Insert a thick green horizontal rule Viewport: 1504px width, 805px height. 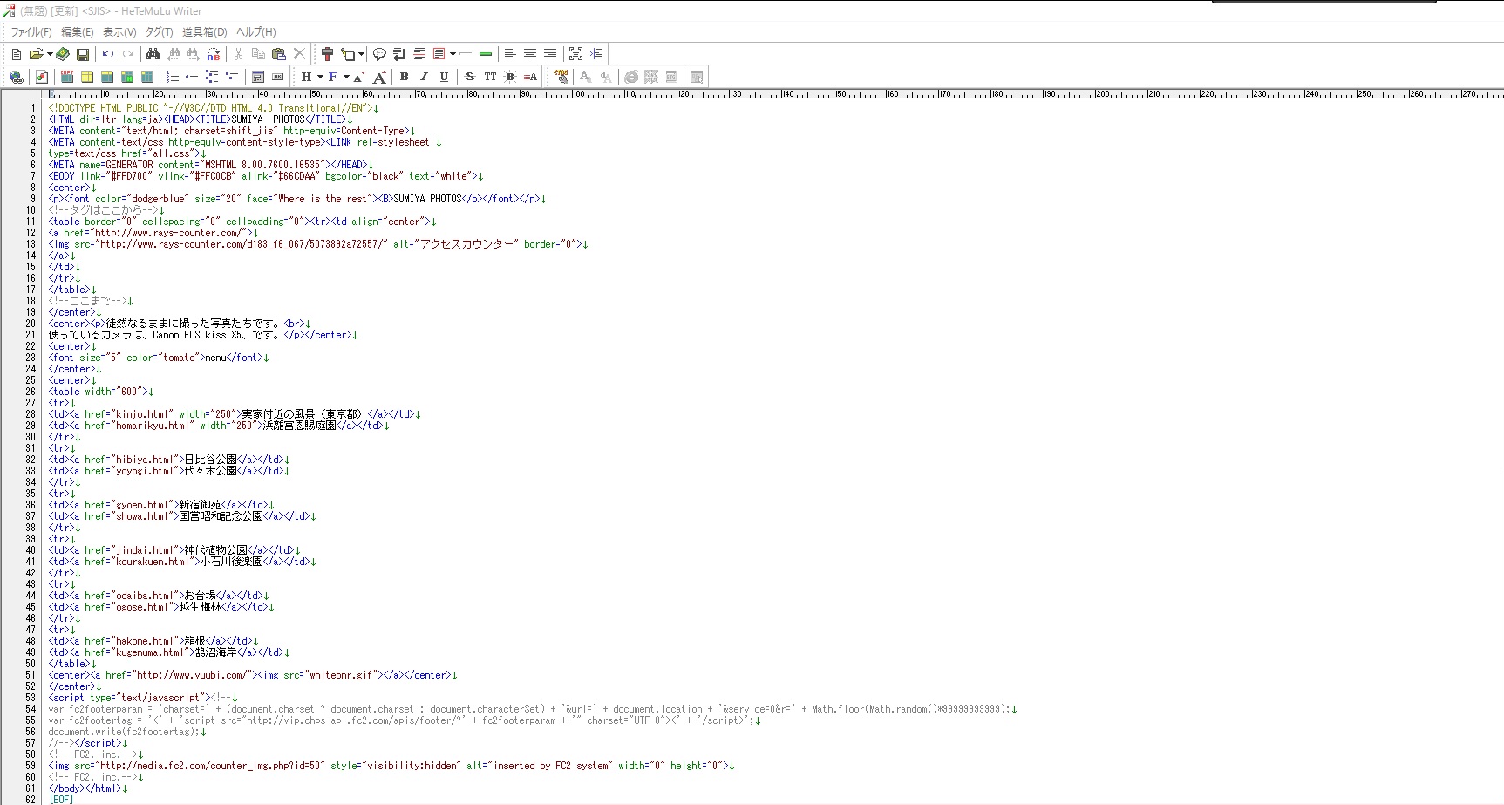point(486,54)
